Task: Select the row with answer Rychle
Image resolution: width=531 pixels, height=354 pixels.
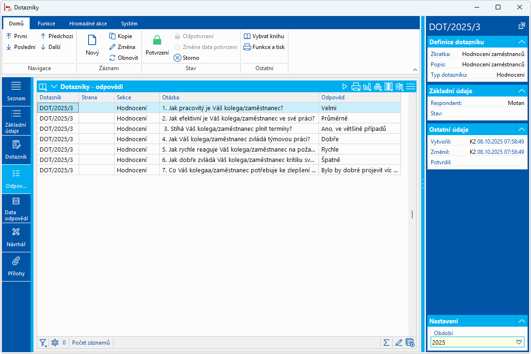Action: (x=219, y=150)
